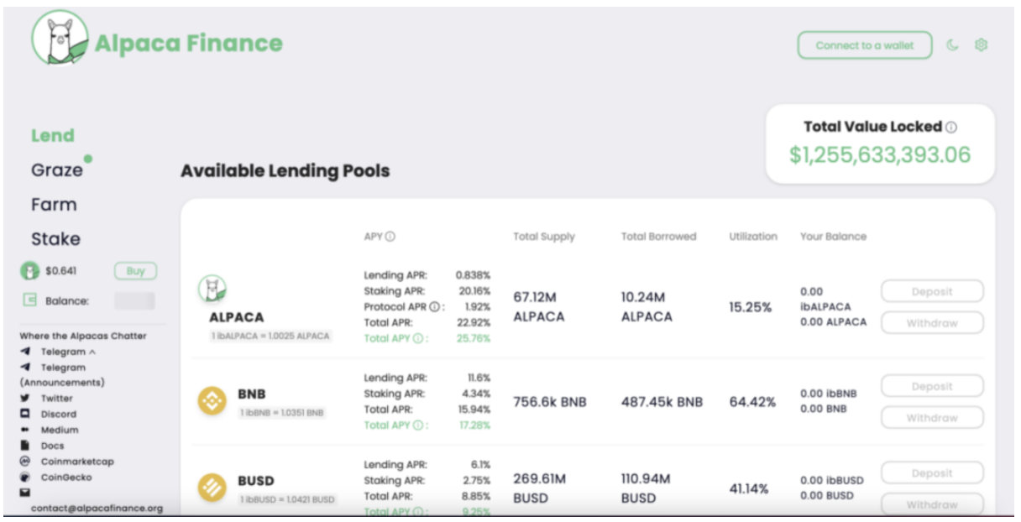Image resolution: width=1021 pixels, height=522 pixels.
Task: Click Deposit in the BUSD row
Action: [x=932, y=473]
